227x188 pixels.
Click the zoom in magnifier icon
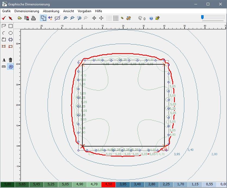coord(65,18)
